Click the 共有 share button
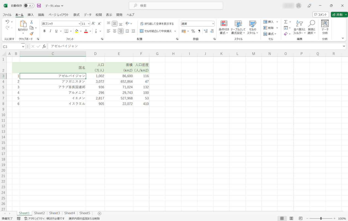Screen dimensions: 348x221 point(339,15)
